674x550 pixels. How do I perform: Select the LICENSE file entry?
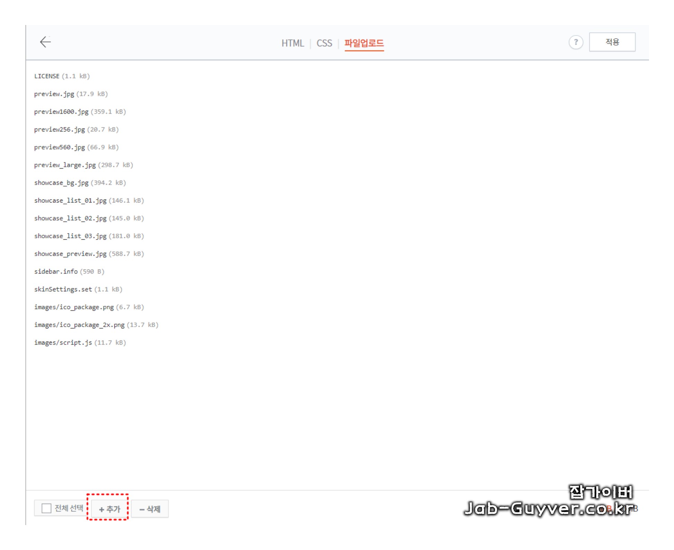(47, 76)
